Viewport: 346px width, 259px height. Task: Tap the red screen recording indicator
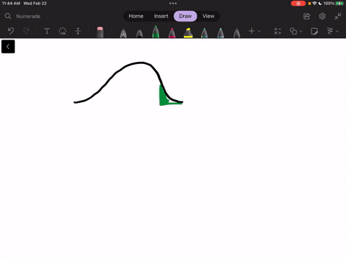tap(298, 4)
